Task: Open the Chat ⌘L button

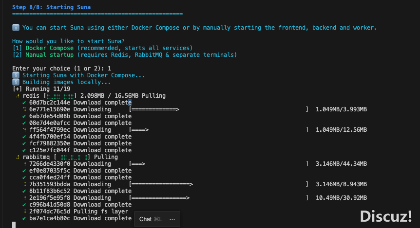Action: 150,219
